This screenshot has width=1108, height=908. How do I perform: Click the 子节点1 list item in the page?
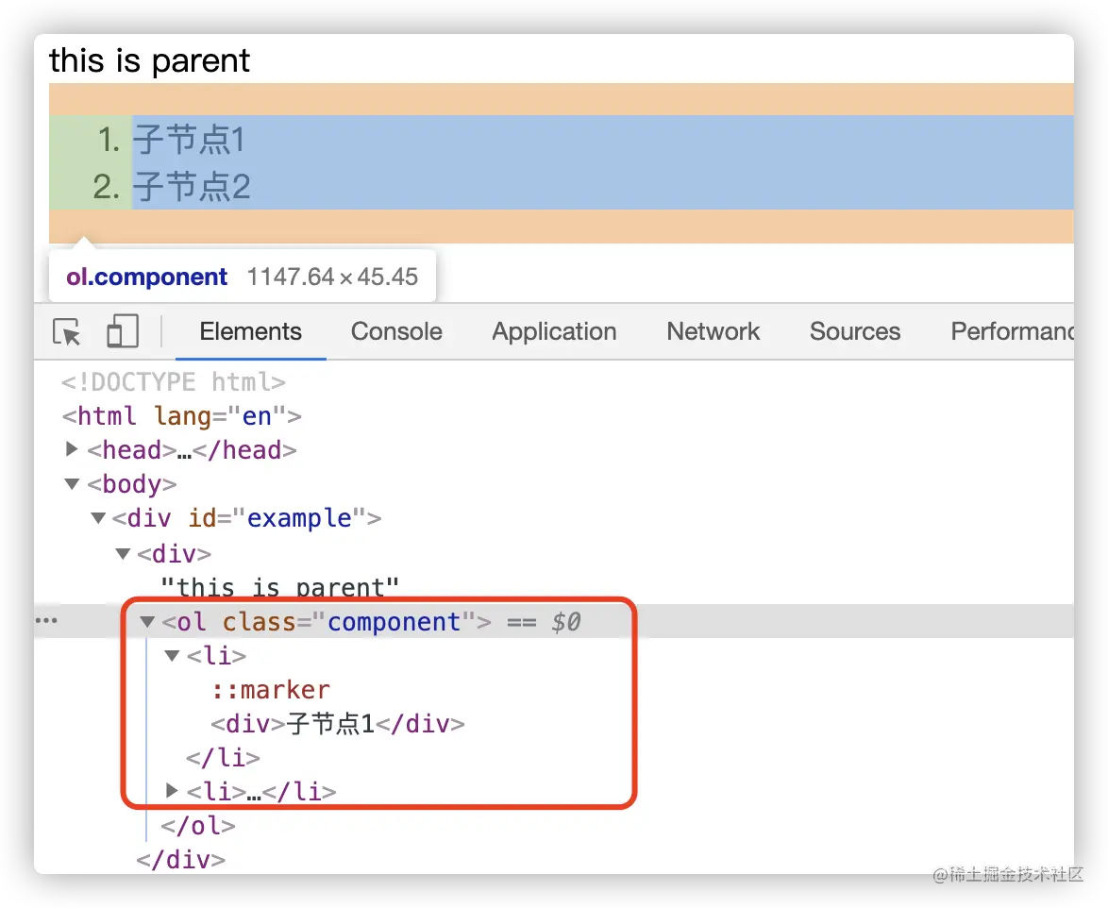[x=190, y=139]
